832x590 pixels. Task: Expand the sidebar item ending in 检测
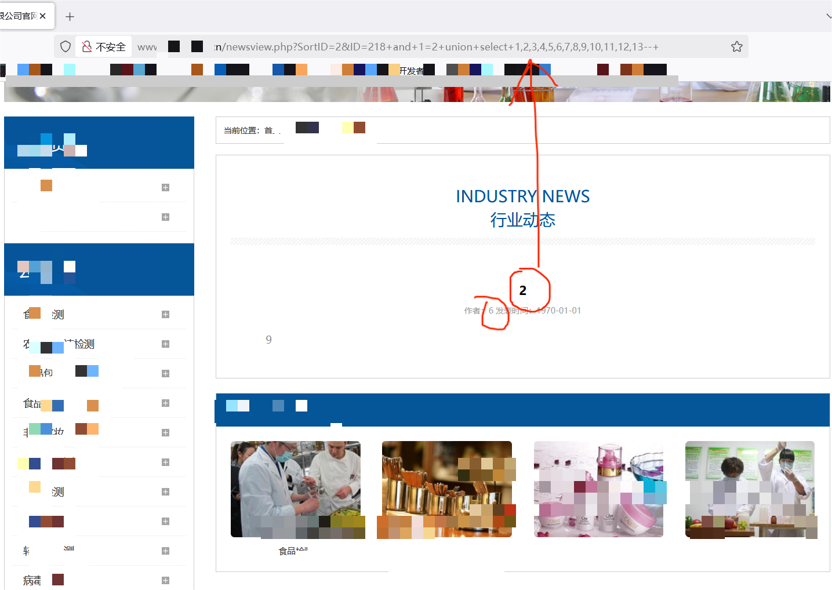(x=165, y=344)
